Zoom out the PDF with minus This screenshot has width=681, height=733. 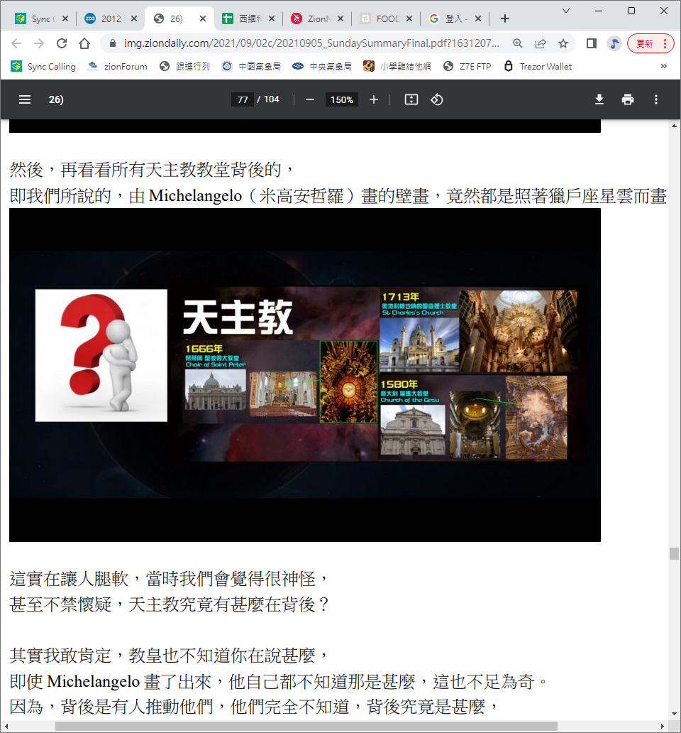pos(309,99)
